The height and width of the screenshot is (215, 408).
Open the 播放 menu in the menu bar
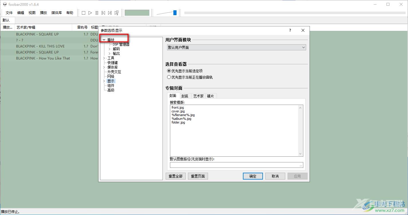click(43, 13)
